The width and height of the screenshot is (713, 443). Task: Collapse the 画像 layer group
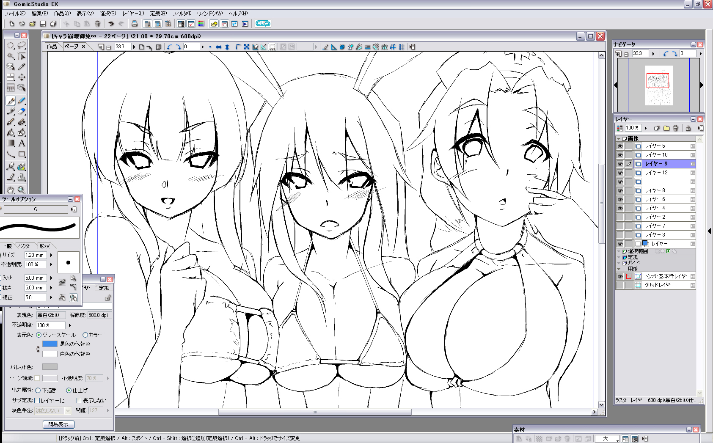pyautogui.click(x=619, y=139)
